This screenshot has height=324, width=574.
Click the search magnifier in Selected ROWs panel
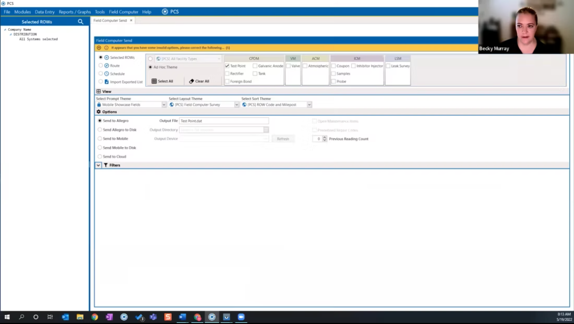80,22
